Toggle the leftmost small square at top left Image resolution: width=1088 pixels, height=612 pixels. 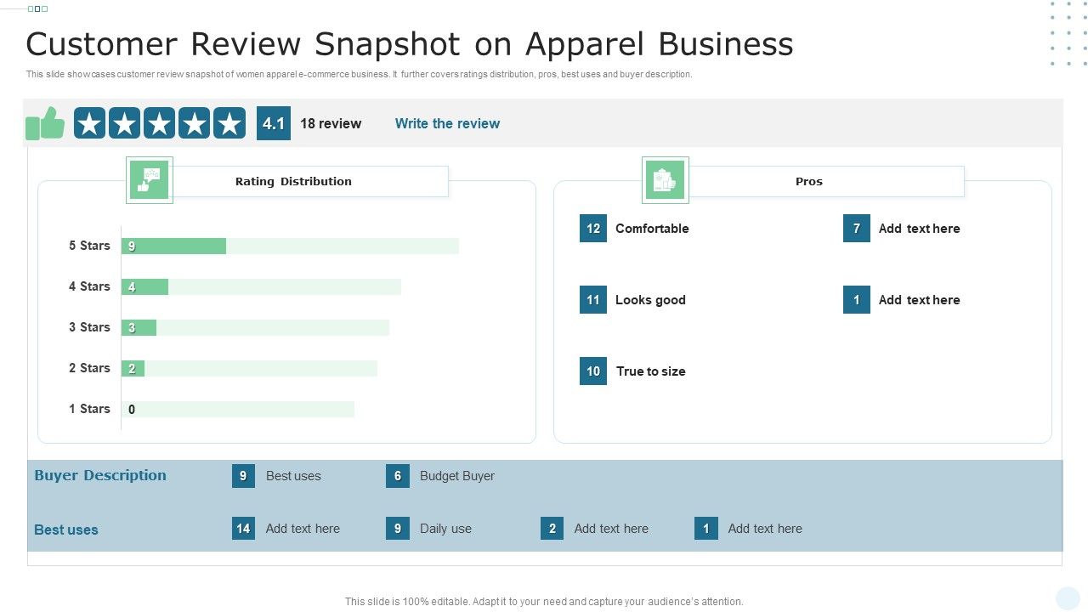(x=31, y=8)
